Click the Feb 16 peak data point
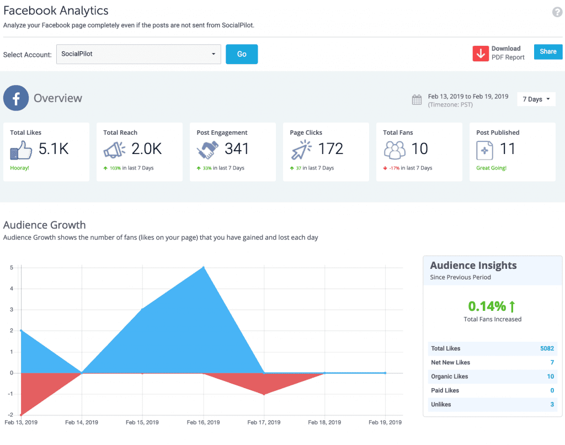This screenshot has width=565, height=445. pyautogui.click(x=204, y=268)
